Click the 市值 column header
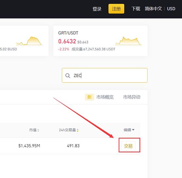182x178 pixels. click(x=33, y=130)
